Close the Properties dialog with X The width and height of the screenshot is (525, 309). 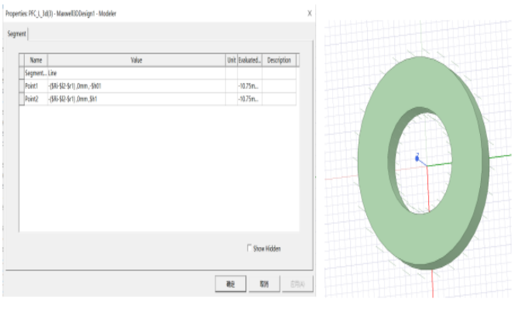310,13
